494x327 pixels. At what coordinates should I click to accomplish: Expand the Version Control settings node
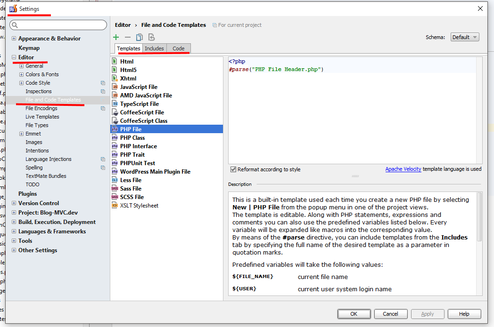14,203
